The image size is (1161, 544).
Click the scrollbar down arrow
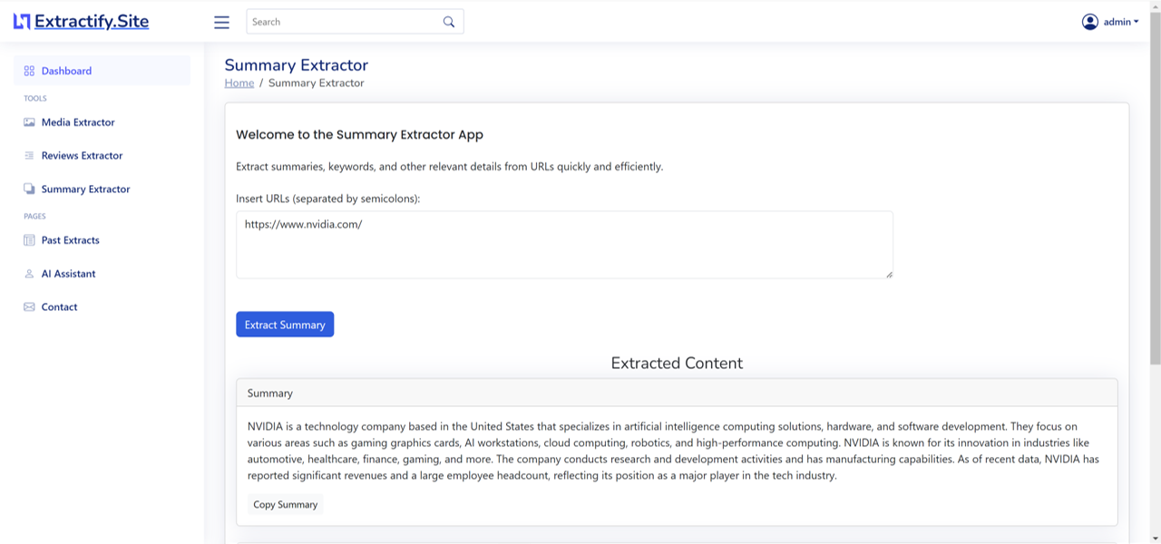click(x=1155, y=539)
